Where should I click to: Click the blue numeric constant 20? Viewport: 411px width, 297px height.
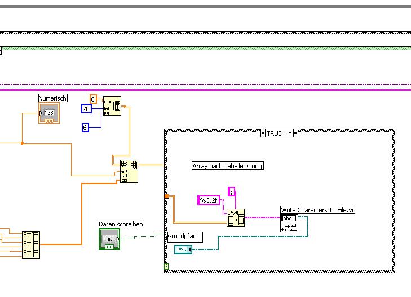coord(86,109)
